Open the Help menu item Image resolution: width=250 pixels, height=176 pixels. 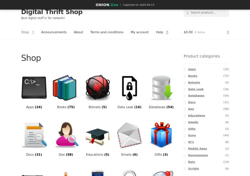tap(159, 32)
